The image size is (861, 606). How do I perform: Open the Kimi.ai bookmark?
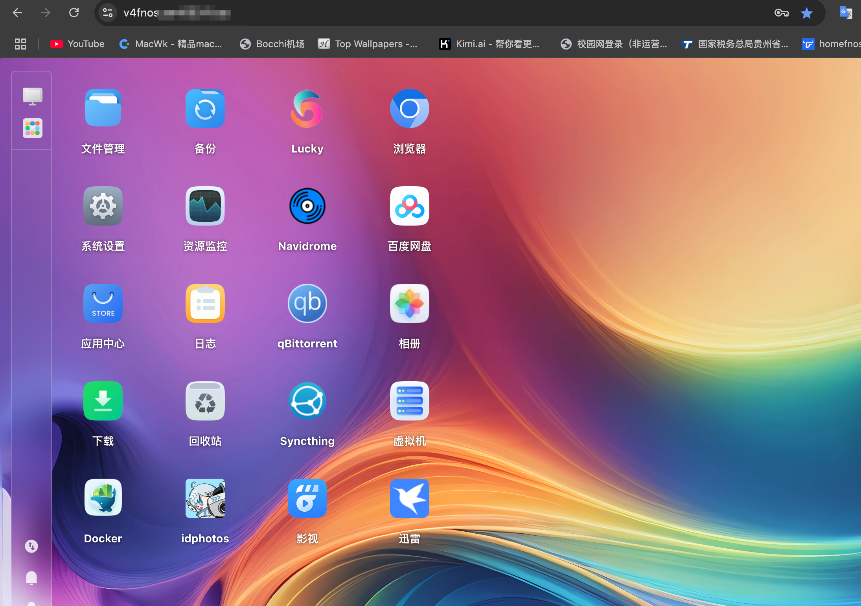click(489, 44)
